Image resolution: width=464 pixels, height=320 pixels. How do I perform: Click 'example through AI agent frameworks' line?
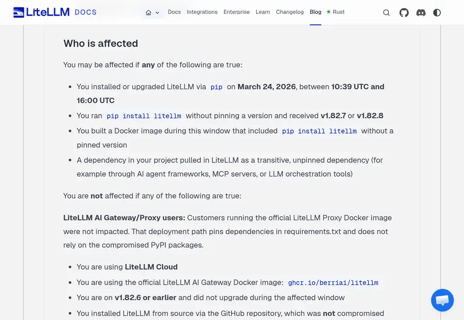[x=214, y=174]
